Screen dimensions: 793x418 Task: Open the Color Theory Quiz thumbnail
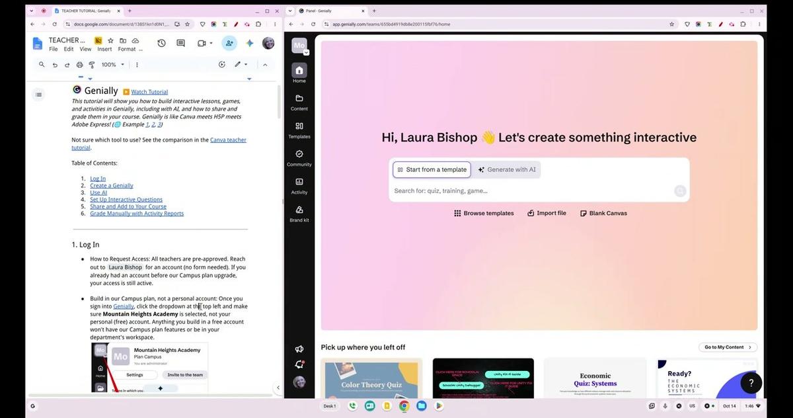(x=371, y=378)
